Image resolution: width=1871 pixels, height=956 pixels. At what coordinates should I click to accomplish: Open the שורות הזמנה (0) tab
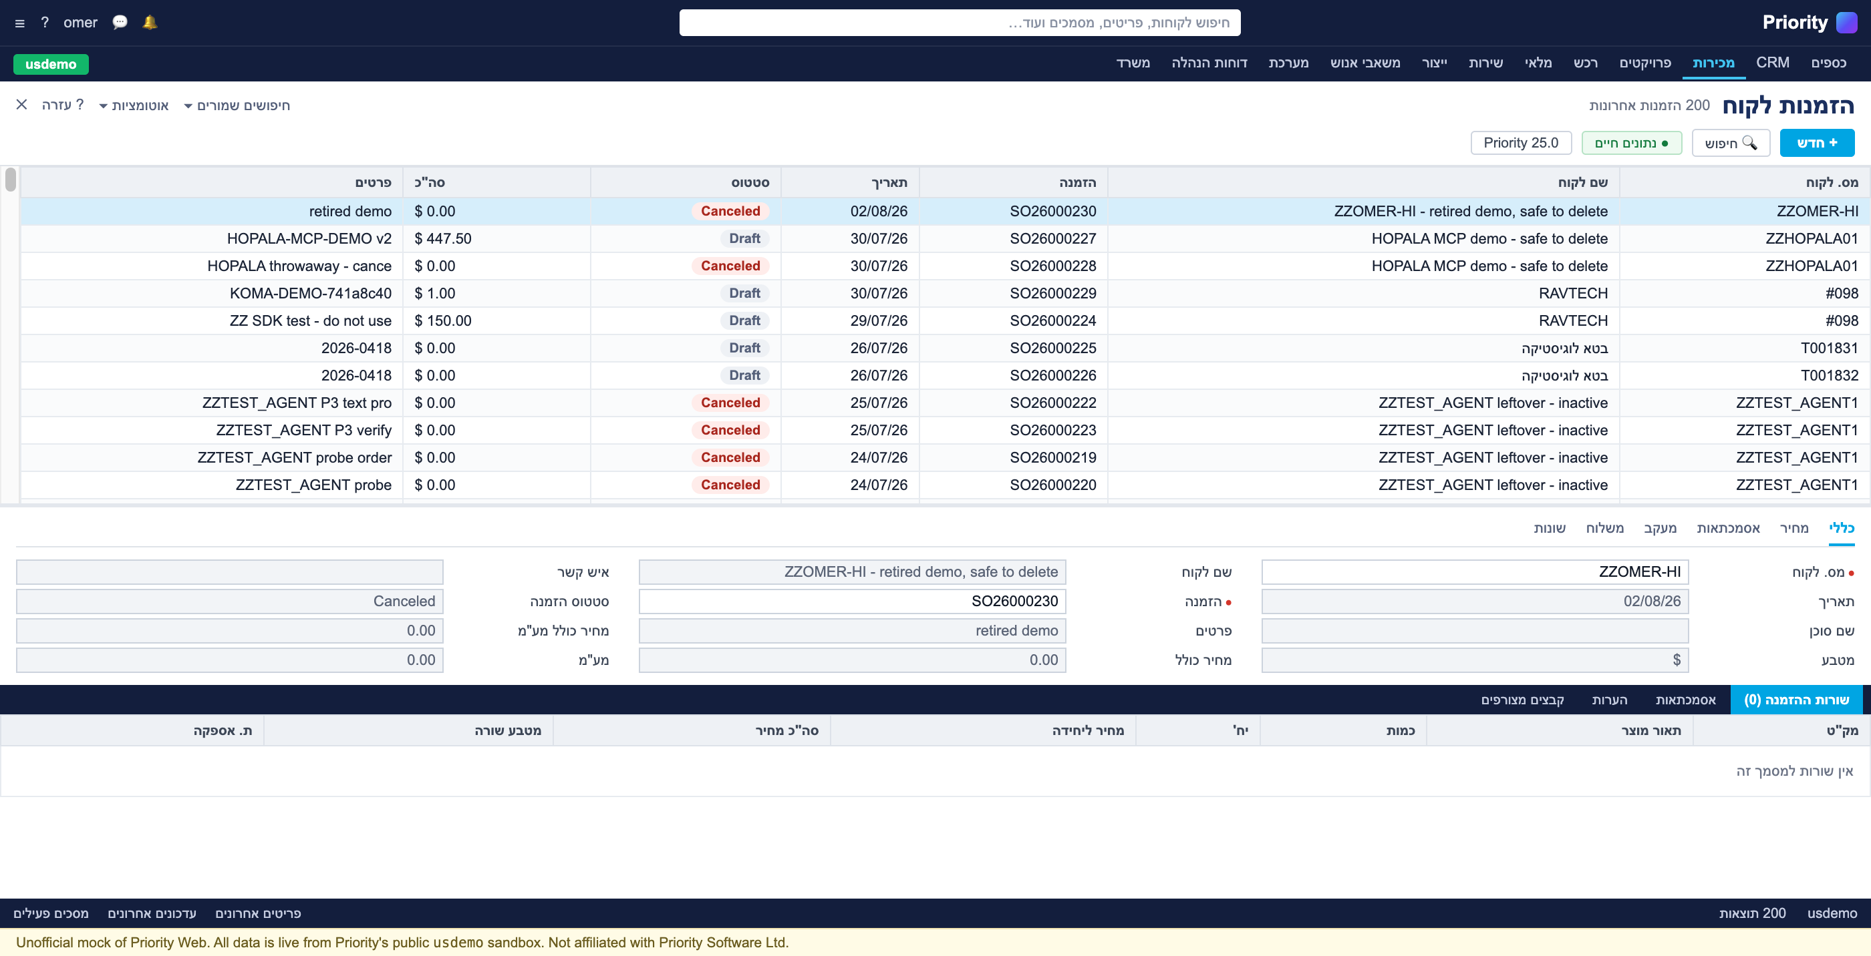[1796, 699]
